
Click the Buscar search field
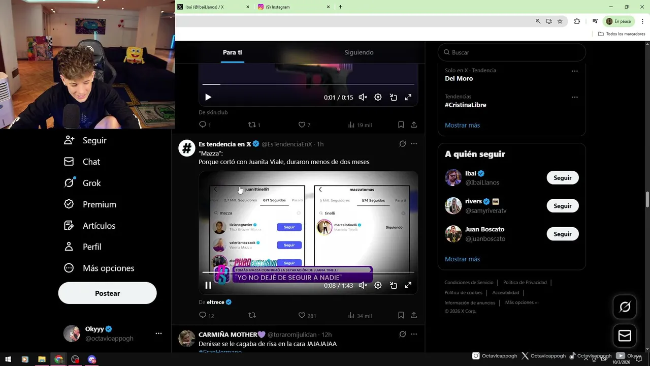coord(512,52)
